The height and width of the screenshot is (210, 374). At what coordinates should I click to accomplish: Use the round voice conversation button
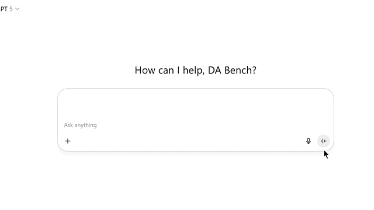pyautogui.click(x=323, y=141)
